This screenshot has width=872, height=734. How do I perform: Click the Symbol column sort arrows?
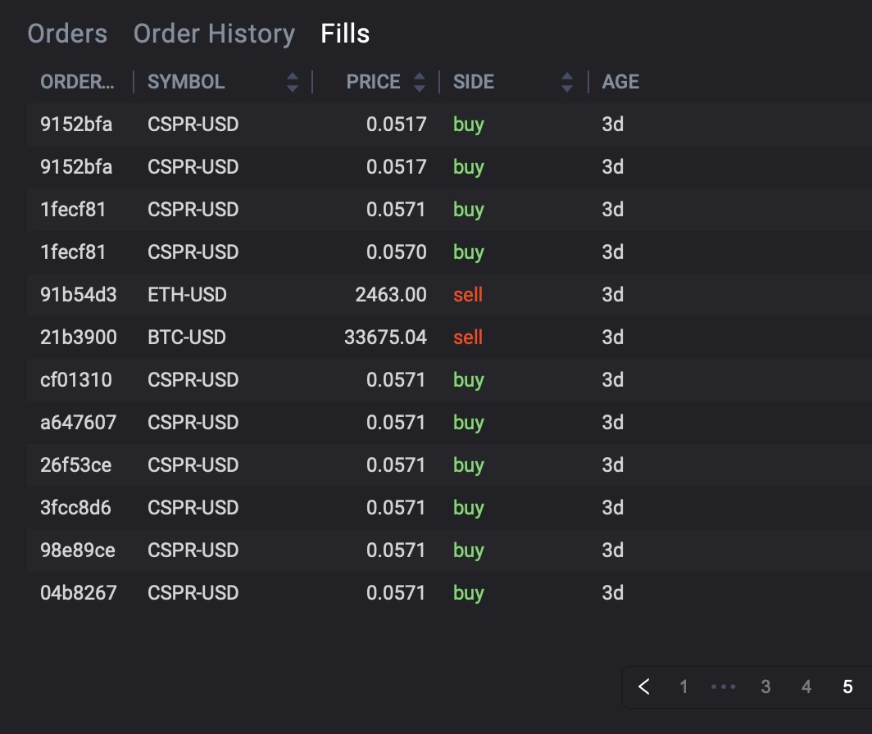(293, 82)
